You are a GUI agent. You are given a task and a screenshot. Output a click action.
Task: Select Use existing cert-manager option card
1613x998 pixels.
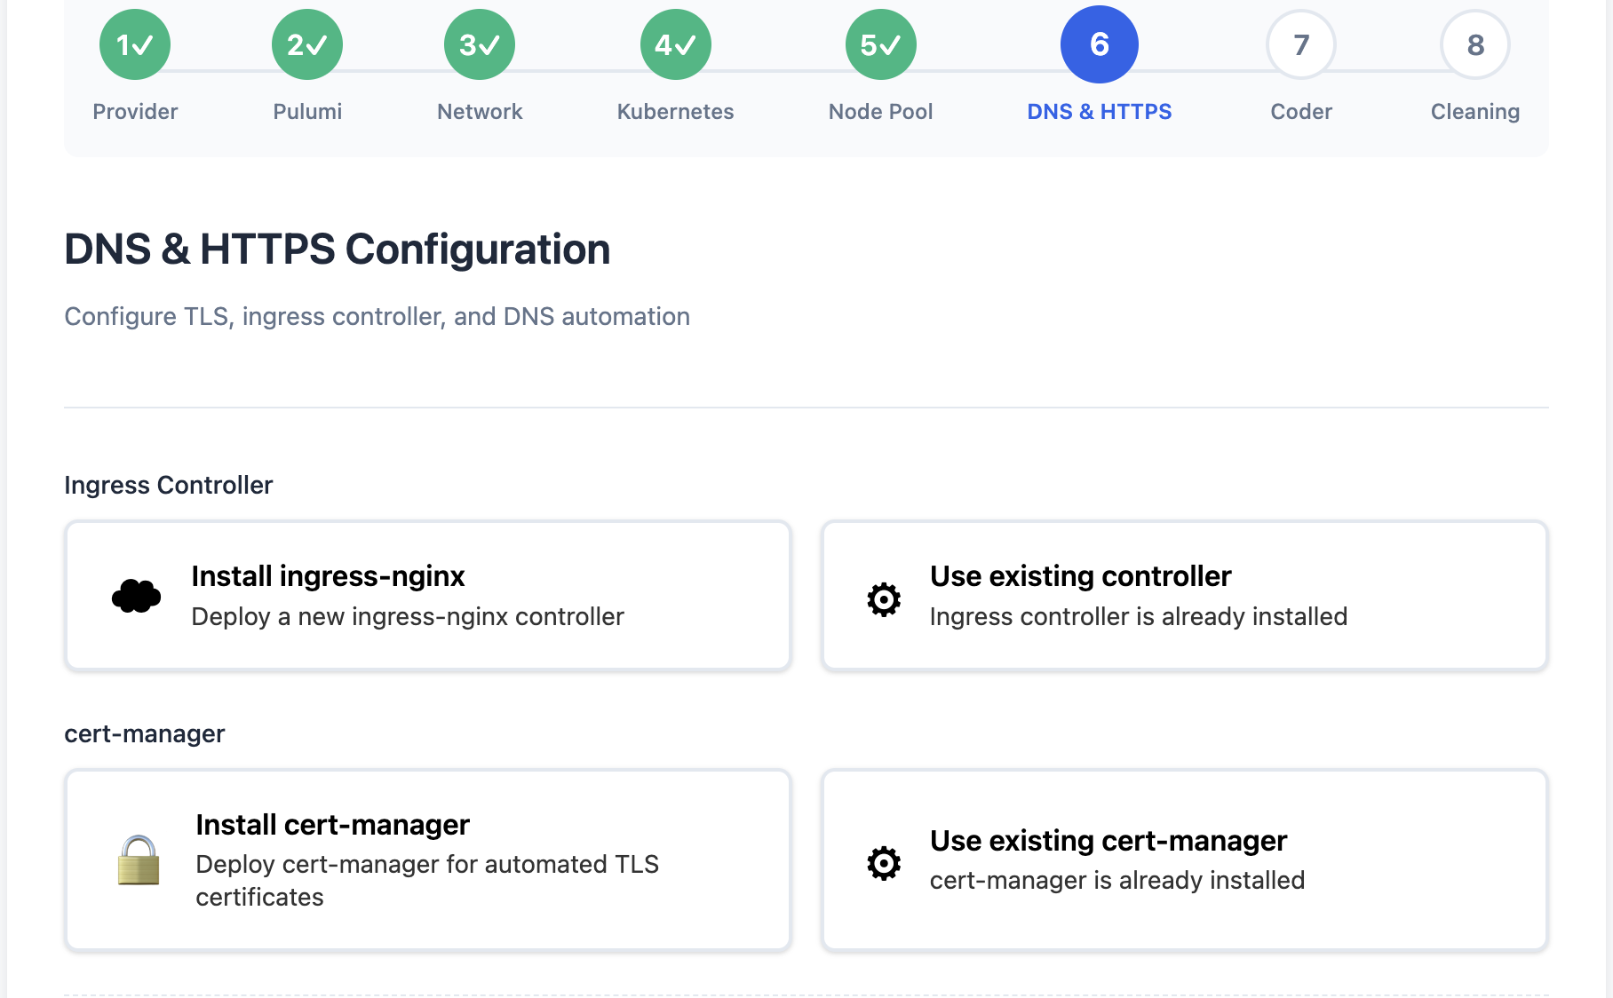pos(1185,860)
